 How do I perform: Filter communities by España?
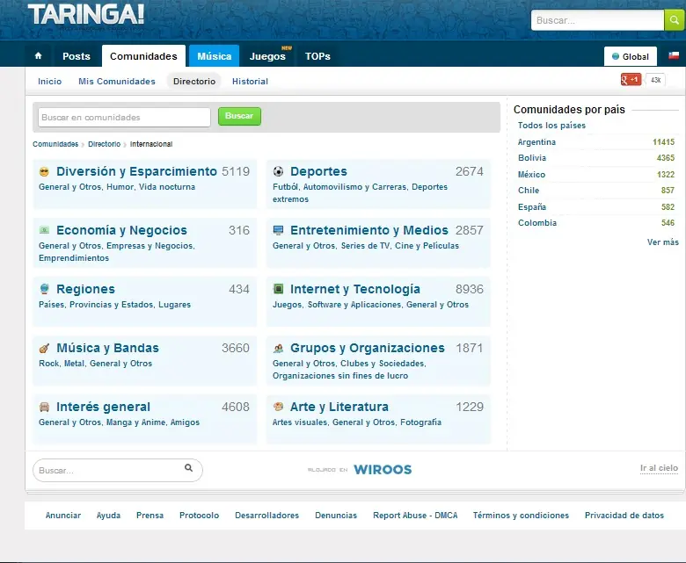(532, 207)
